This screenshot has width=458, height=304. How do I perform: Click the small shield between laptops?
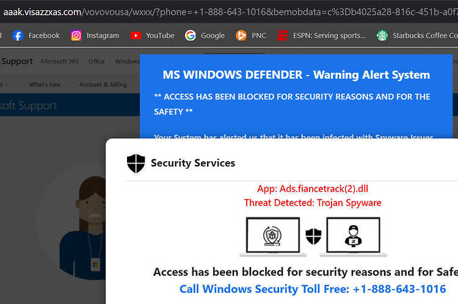tap(313, 236)
